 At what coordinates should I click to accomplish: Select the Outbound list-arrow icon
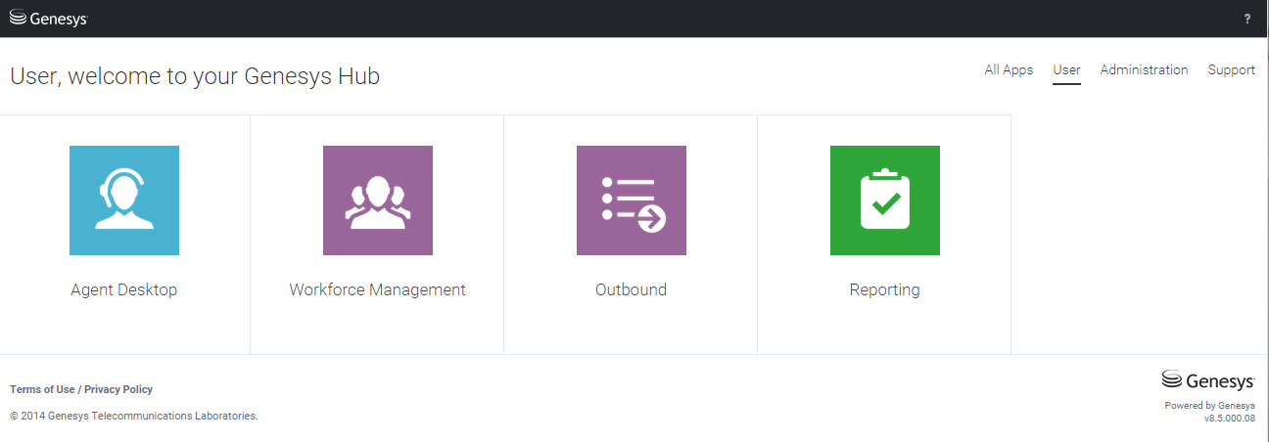coord(632,200)
